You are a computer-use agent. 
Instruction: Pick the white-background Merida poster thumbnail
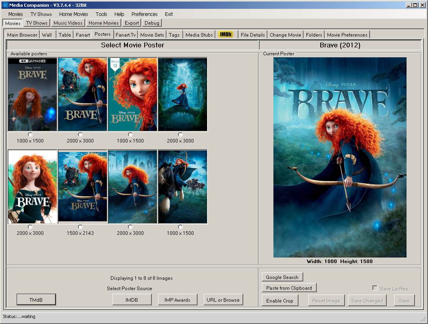pos(33,187)
